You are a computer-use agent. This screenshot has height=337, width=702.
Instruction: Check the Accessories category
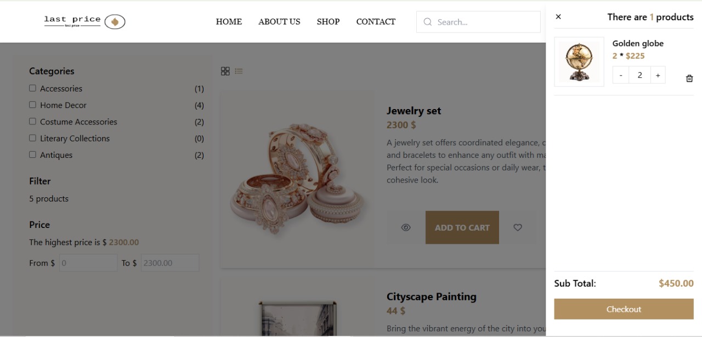(x=32, y=88)
